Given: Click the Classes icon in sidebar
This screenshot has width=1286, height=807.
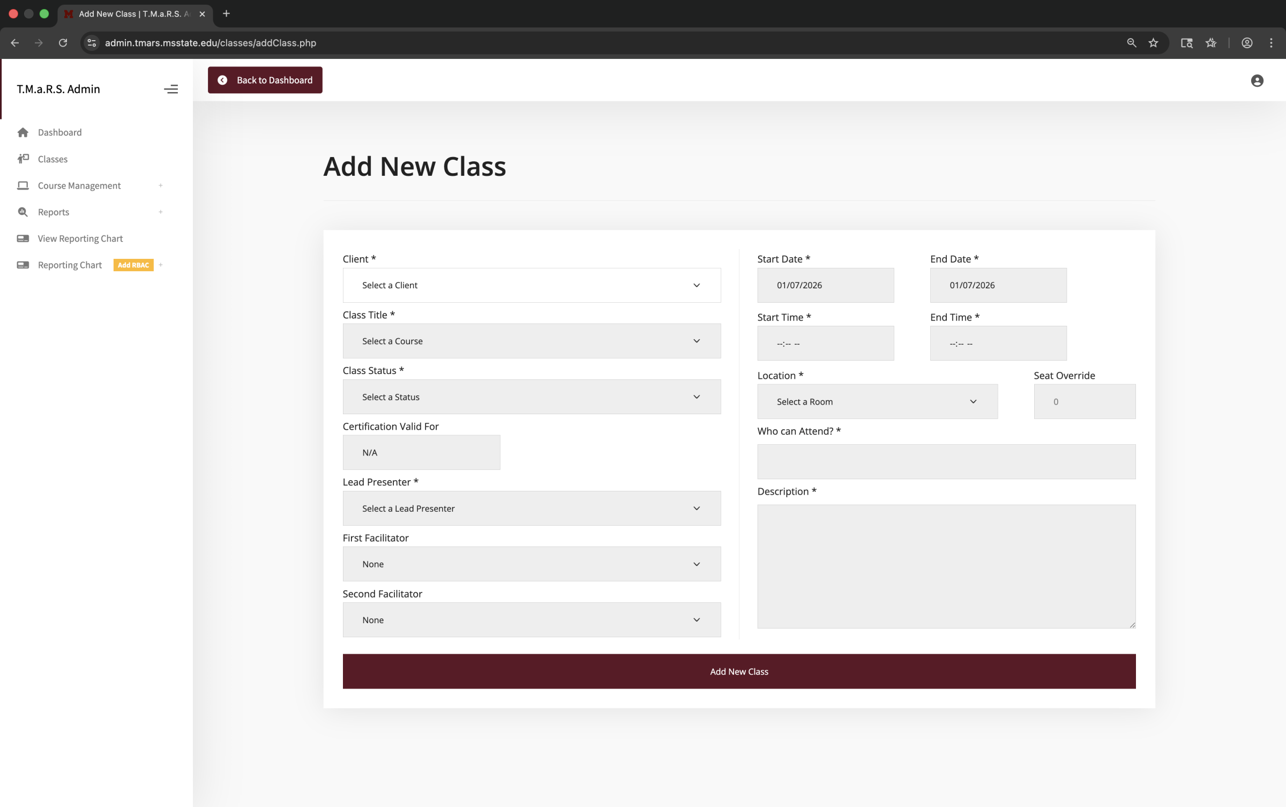Looking at the screenshot, I should coord(23,159).
